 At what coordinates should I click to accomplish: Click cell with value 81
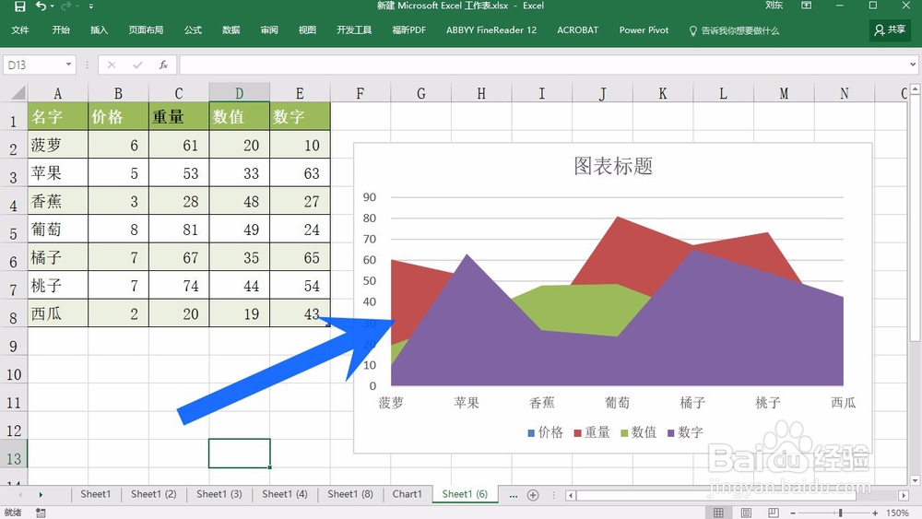click(x=179, y=230)
